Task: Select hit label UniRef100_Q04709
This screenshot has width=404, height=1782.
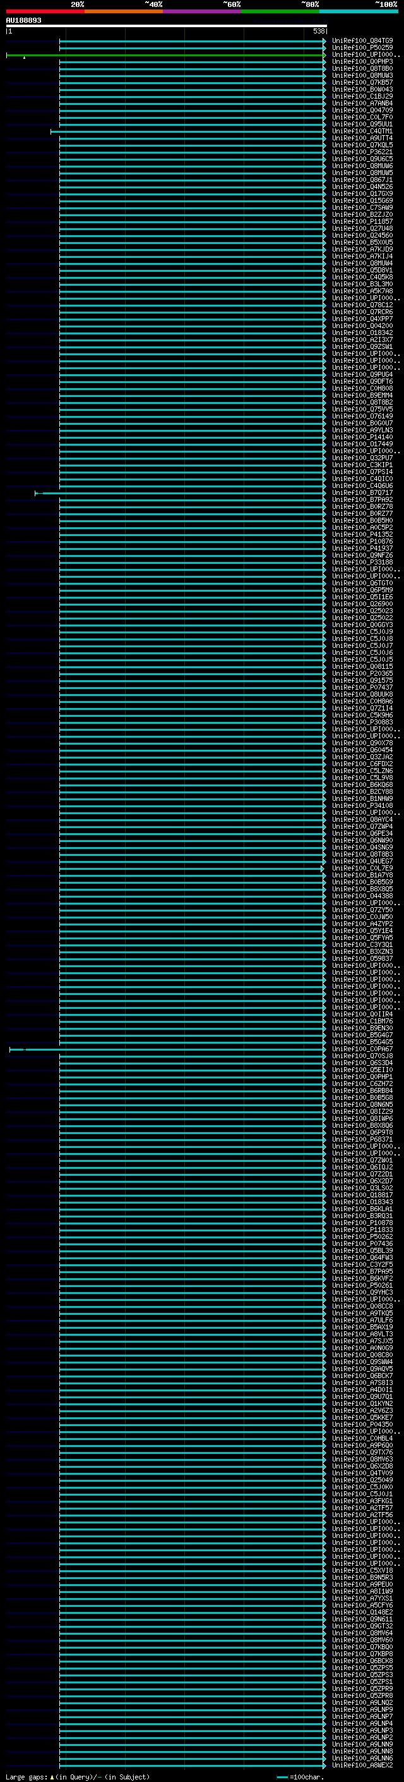Action: pos(362,110)
